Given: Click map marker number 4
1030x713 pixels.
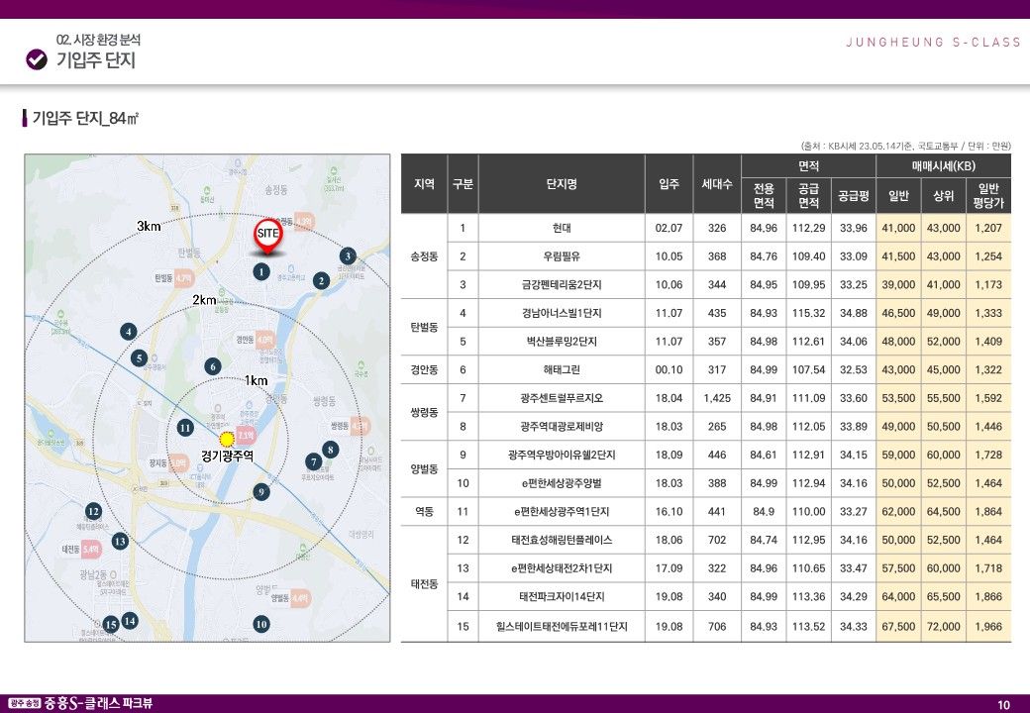Looking at the screenshot, I should pyautogui.click(x=129, y=331).
